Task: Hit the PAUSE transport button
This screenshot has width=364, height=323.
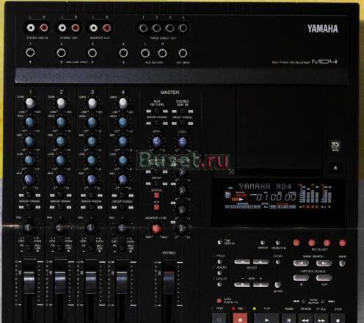Action: (289, 319)
